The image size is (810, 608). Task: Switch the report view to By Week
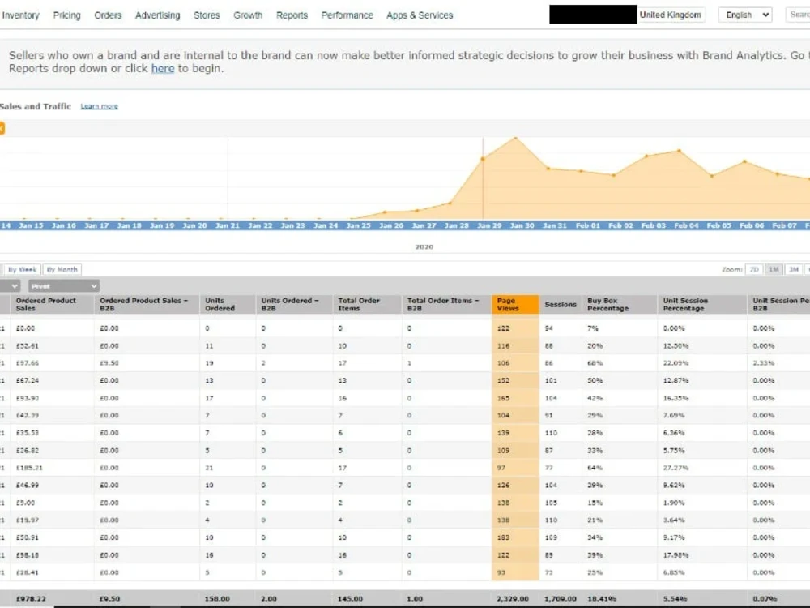click(x=22, y=269)
